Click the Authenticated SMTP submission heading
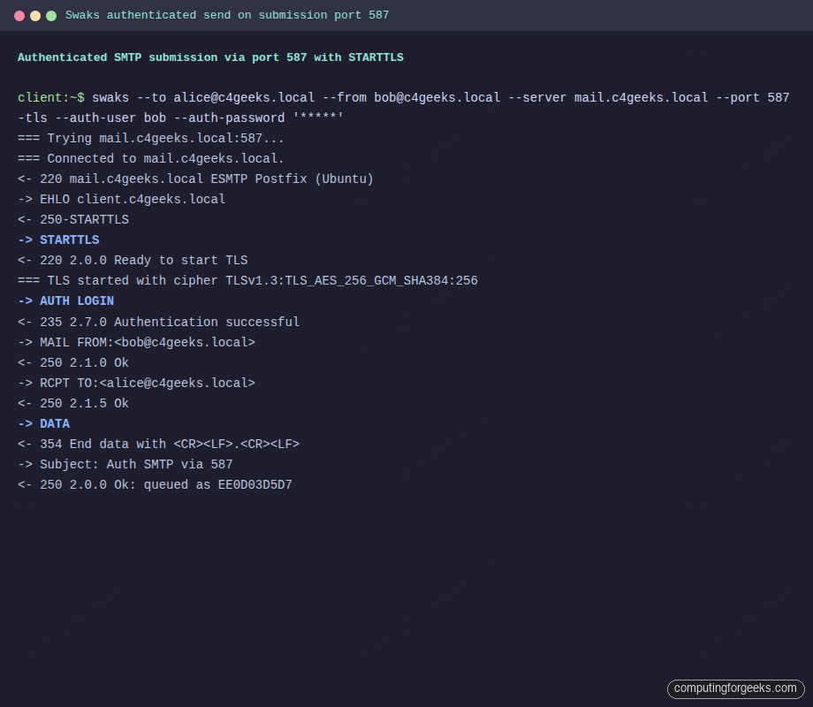This screenshot has height=707, width=813. 209,57
